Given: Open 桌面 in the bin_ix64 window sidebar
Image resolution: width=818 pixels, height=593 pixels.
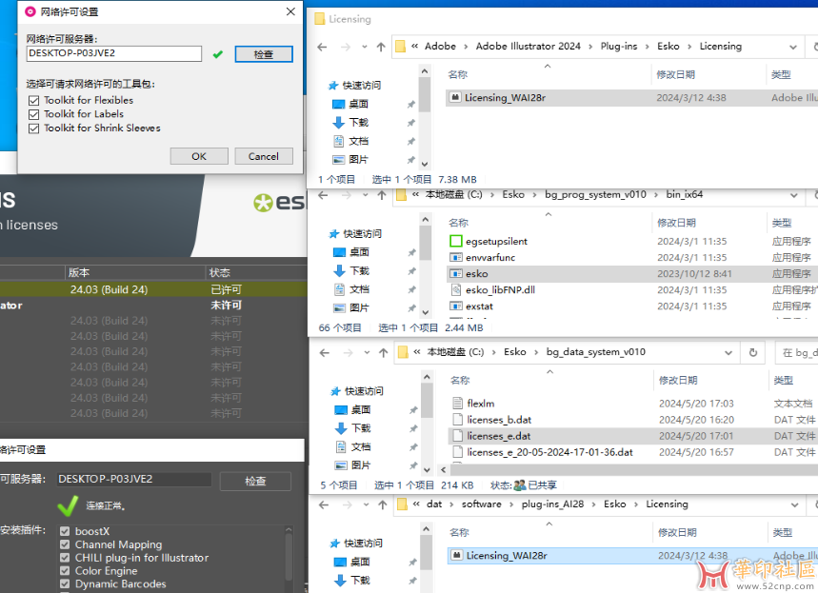Looking at the screenshot, I should [359, 252].
